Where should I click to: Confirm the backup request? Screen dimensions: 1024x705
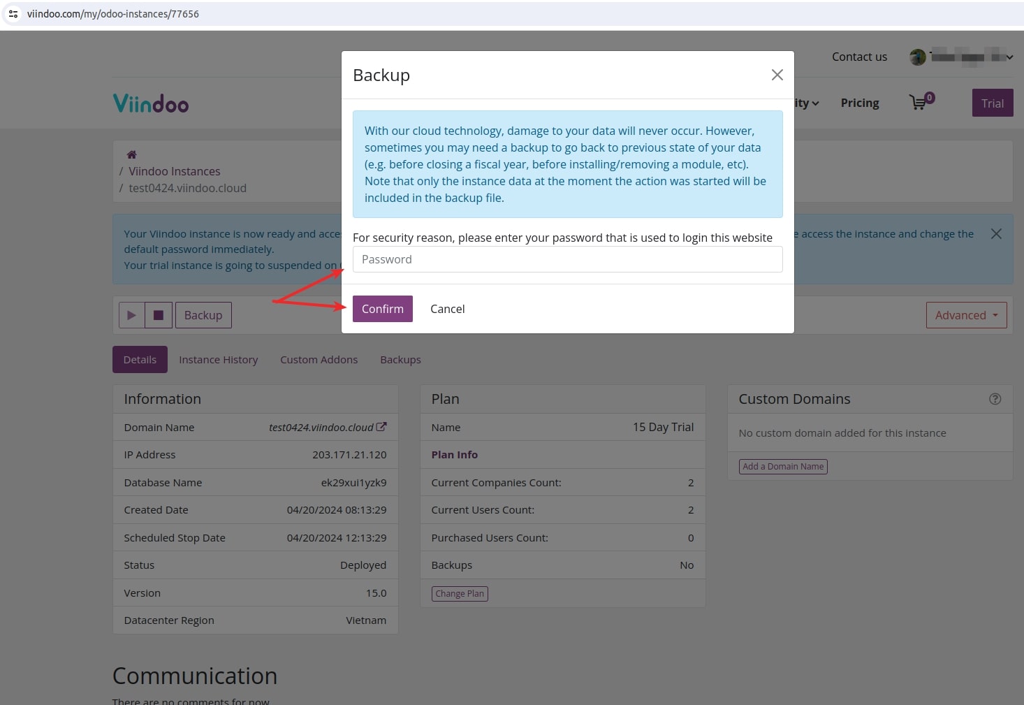(x=383, y=309)
